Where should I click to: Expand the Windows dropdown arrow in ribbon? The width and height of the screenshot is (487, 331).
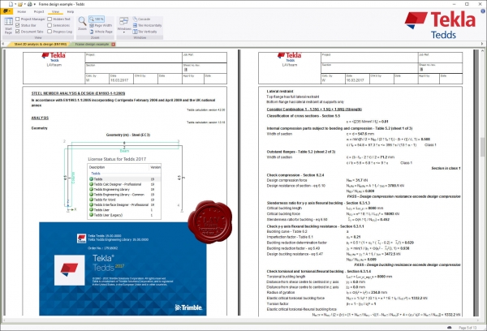pyautogui.click(x=124, y=32)
